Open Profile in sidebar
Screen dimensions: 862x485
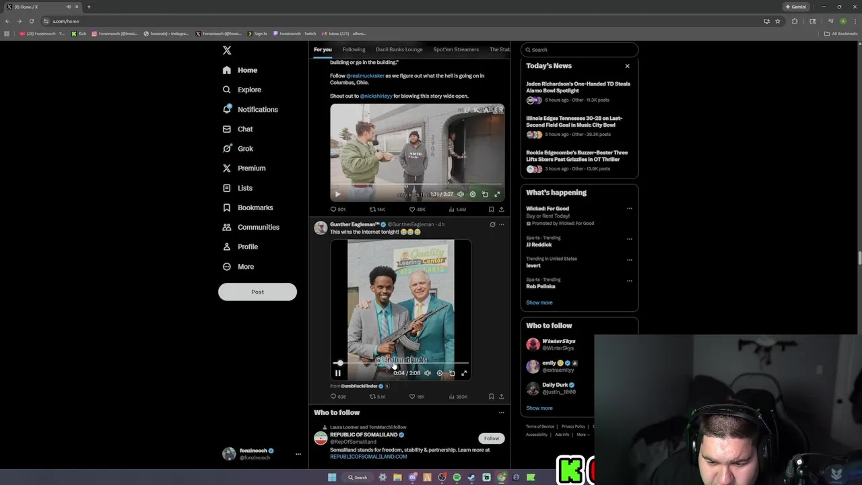click(x=240, y=247)
